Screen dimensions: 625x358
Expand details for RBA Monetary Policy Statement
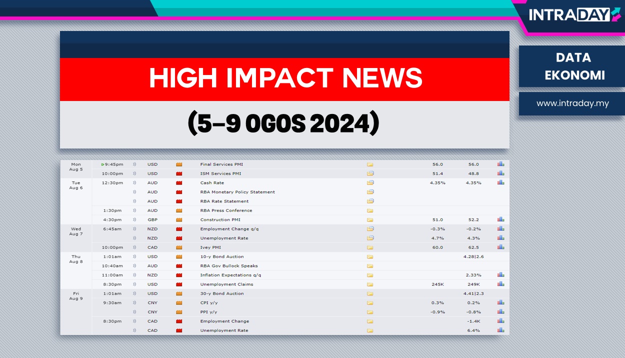click(370, 192)
